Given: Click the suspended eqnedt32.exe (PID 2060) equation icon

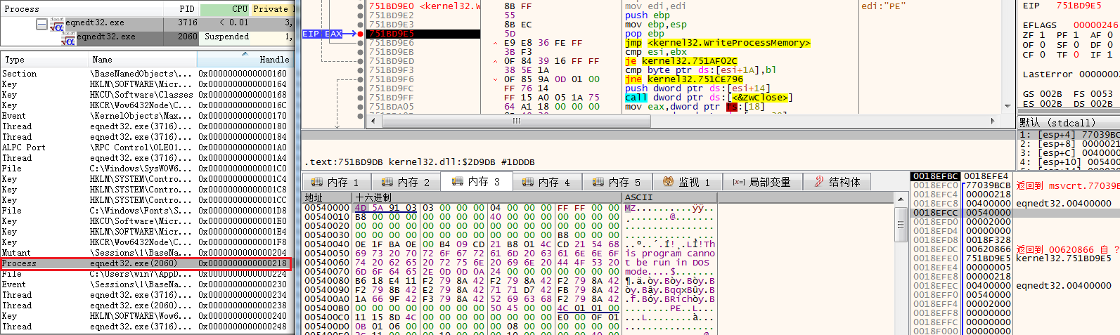Looking at the screenshot, I should [68, 39].
